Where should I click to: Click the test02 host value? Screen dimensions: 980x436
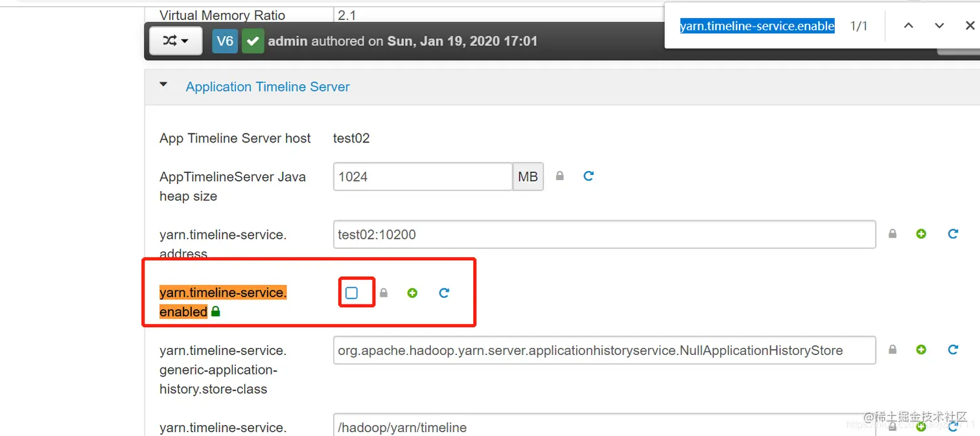351,138
